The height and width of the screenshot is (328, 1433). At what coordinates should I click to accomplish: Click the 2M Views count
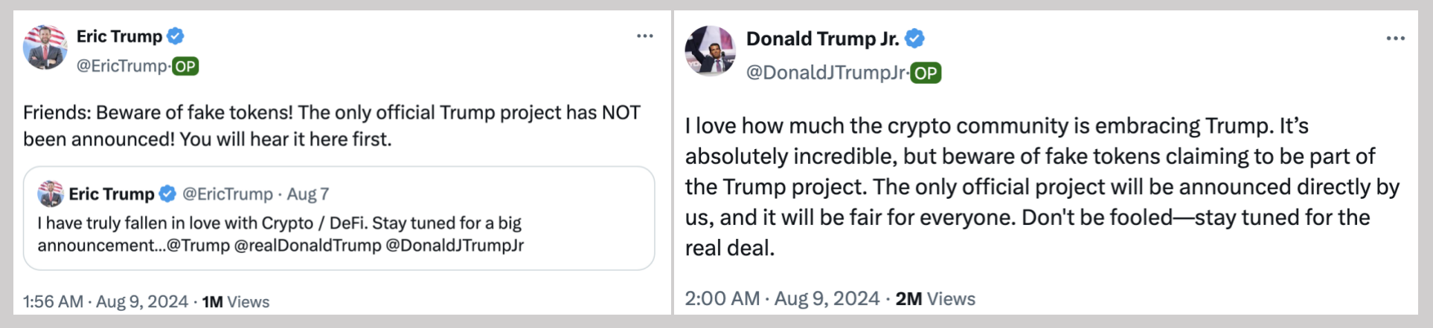pyautogui.click(x=935, y=299)
